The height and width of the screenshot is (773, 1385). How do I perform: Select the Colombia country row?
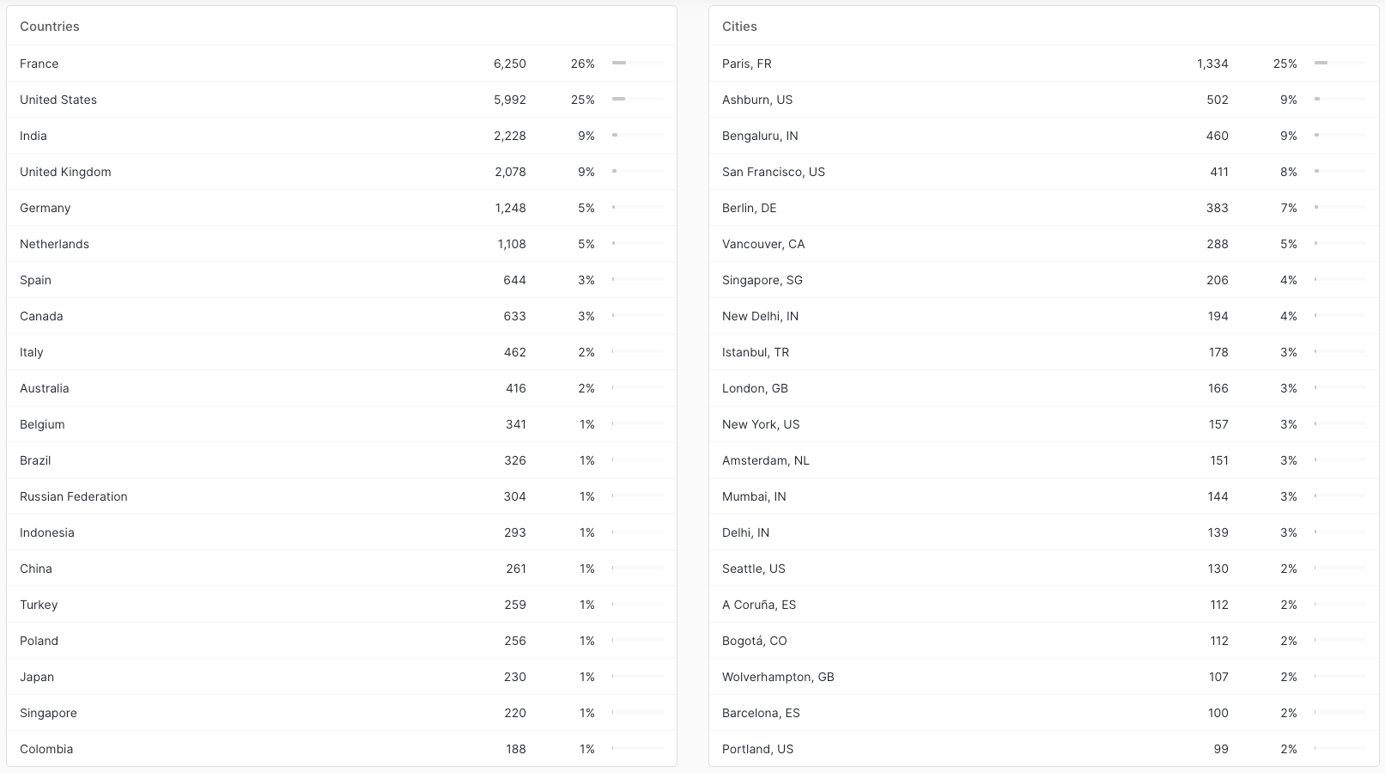(46, 749)
